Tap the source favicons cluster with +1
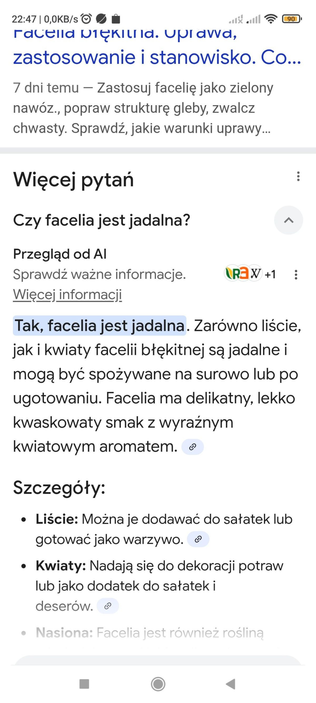316x703 pixels. point(250,273)
